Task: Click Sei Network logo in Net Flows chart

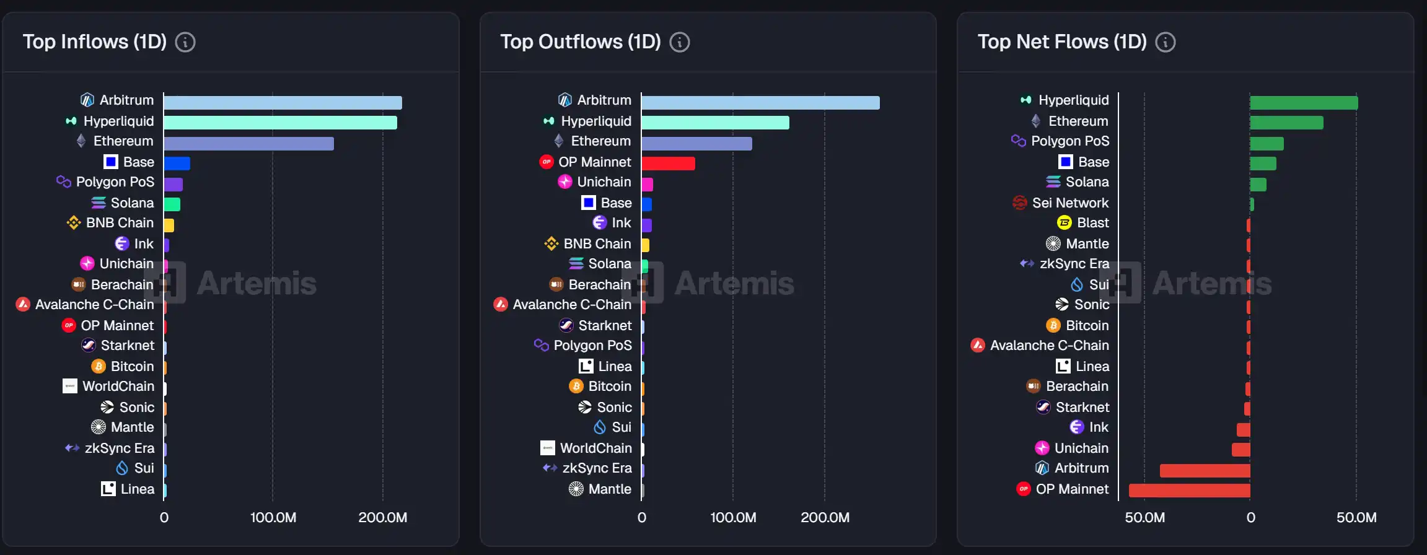Action: (x=1019, y=203)
